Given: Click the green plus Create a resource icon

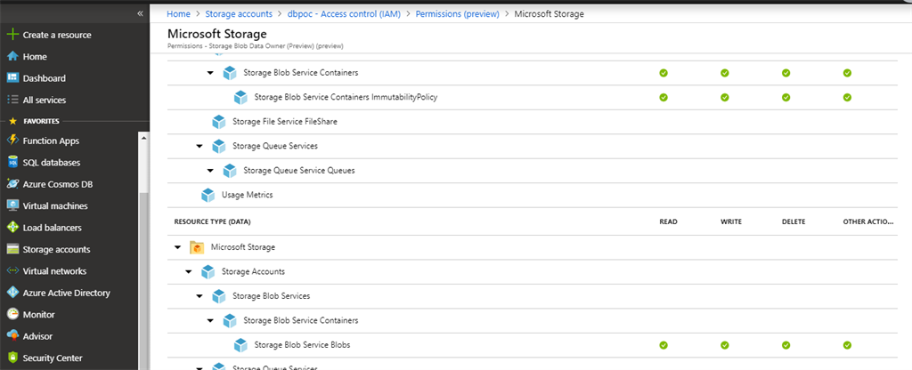Looking at the screenshot, I should point(12,35).
